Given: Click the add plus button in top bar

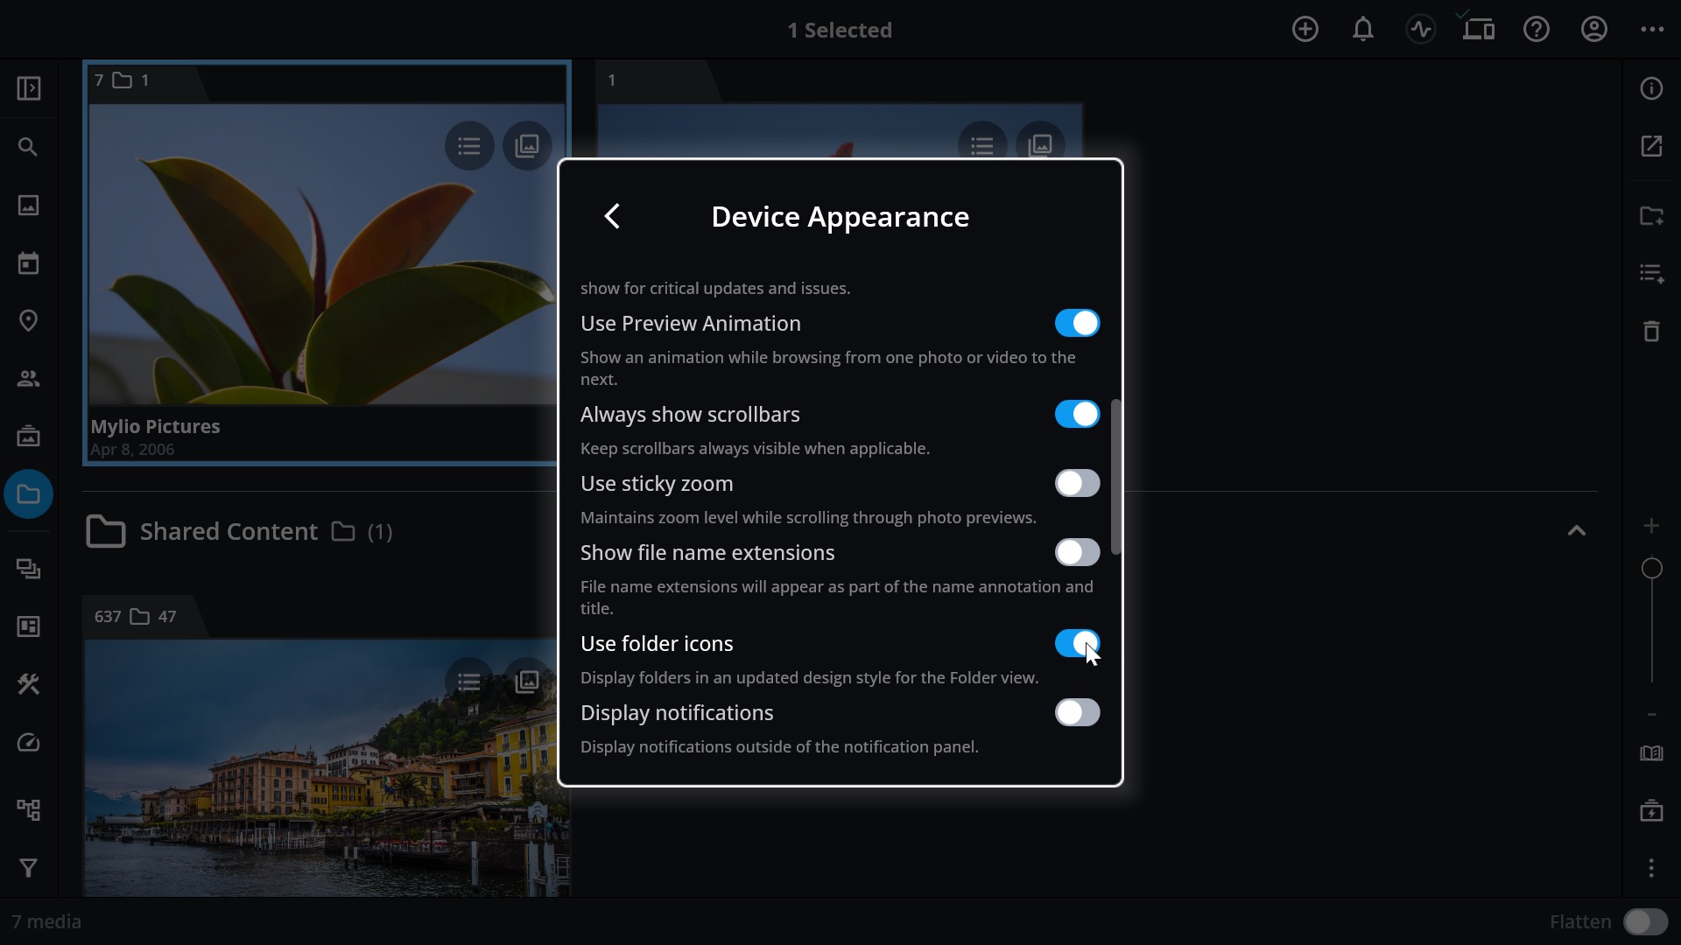Looking at the screenshot, I should (x=1305, y=29).
